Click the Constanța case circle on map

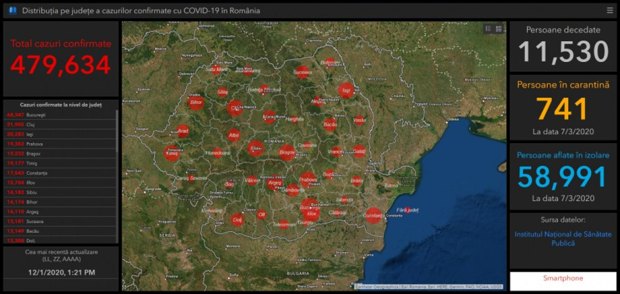click(x=373, y=215)
